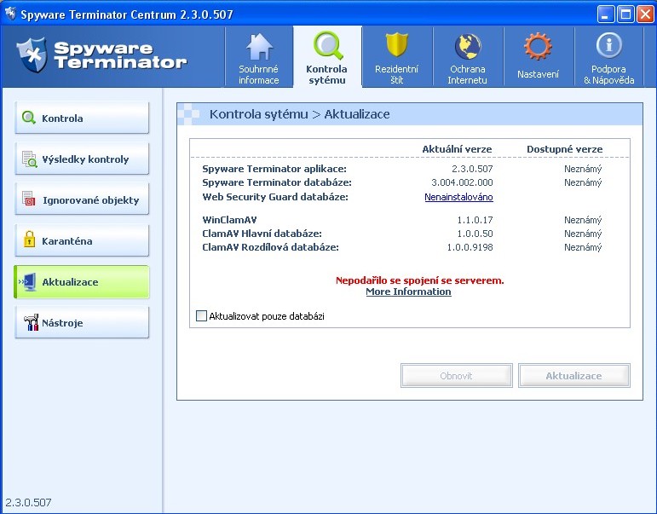This screenshot has width=657, height=514.
Task: Open the Rezidentní štít shield icon
Action: 396,46
